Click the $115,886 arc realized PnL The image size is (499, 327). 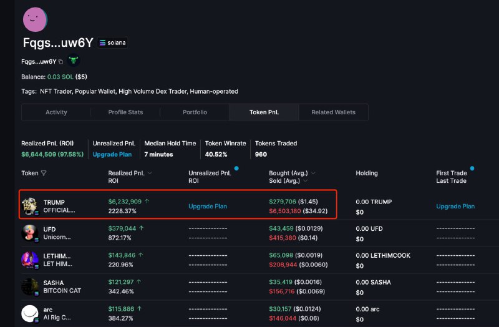pyautogui.click(x=121, y=309)
